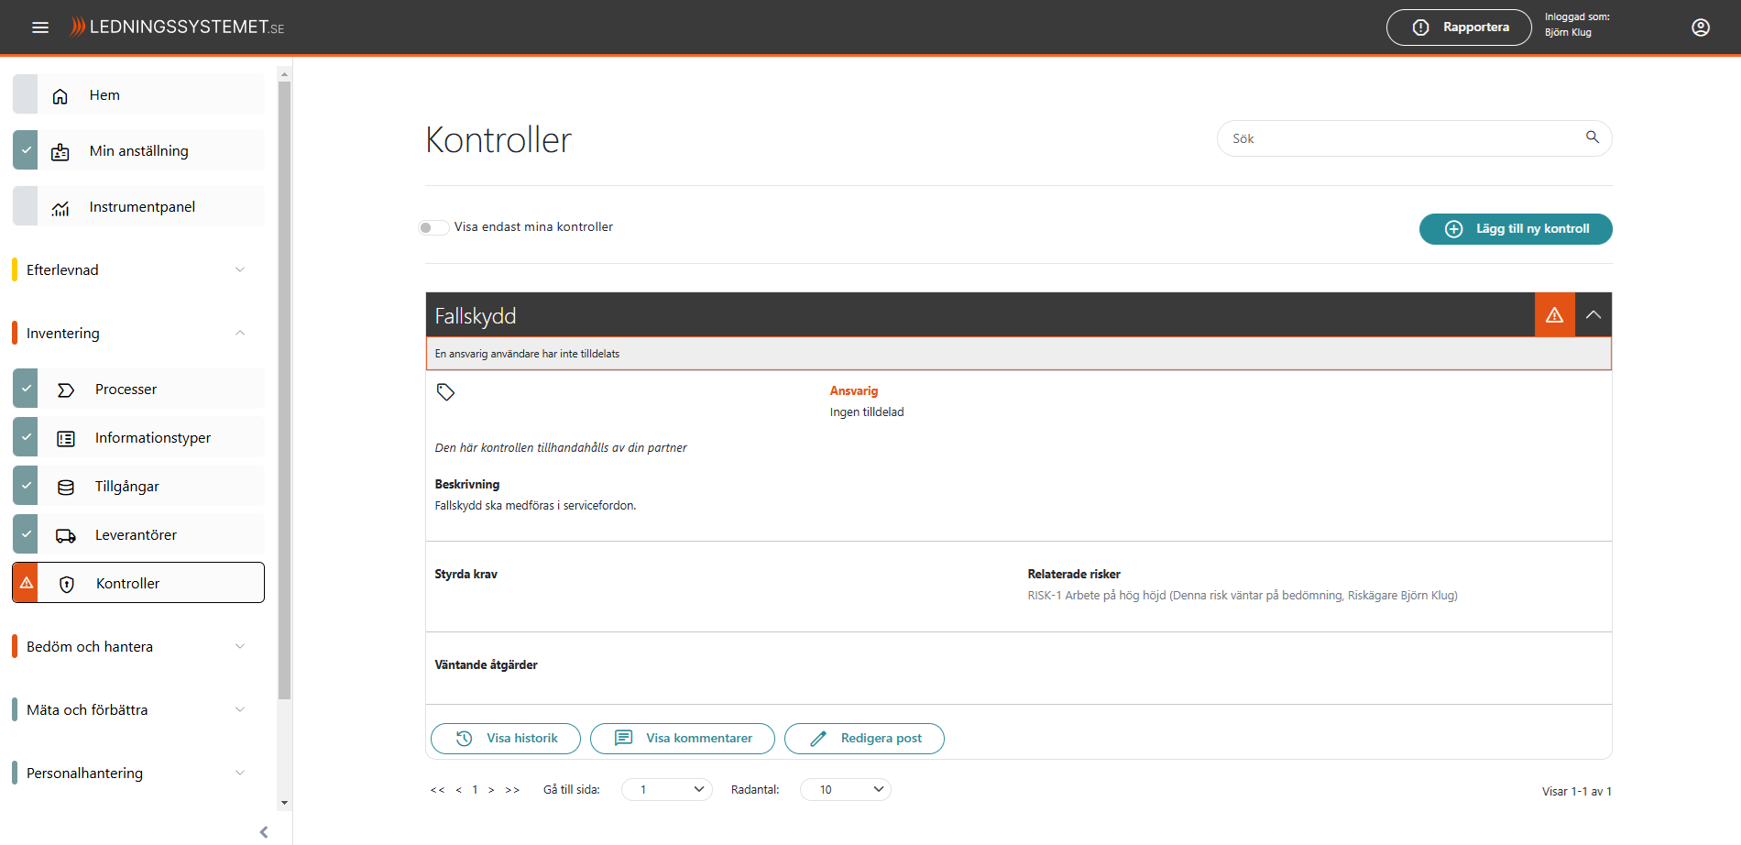The width and height of the screenshot is (1741, 845).
Task: Click in the Sök search field
Action: point(1402,138)
